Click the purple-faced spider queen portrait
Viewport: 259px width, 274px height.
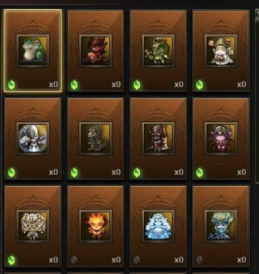(221, 138)
